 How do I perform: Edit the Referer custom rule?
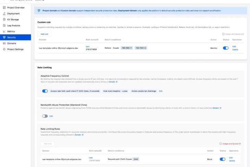click(235, 47)
